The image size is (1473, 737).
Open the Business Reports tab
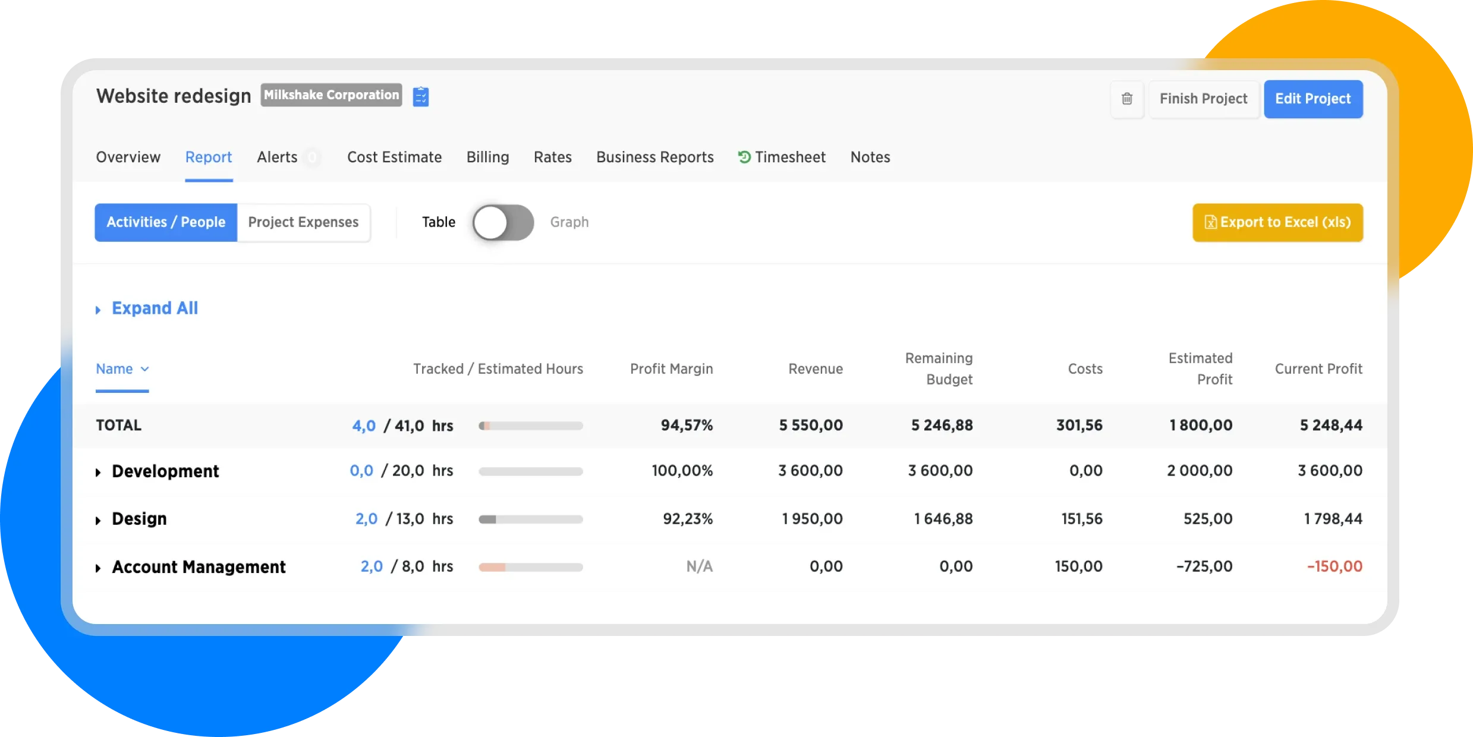click(x=654, y=158)
